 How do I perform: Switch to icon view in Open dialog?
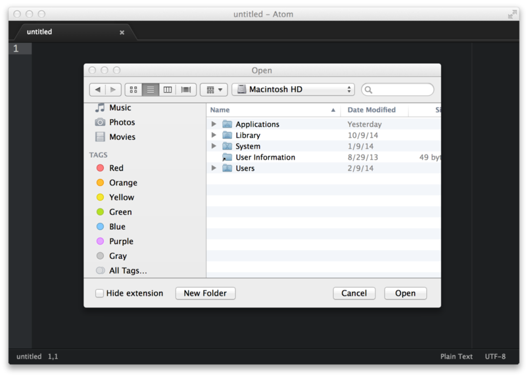tap(133, 89)
